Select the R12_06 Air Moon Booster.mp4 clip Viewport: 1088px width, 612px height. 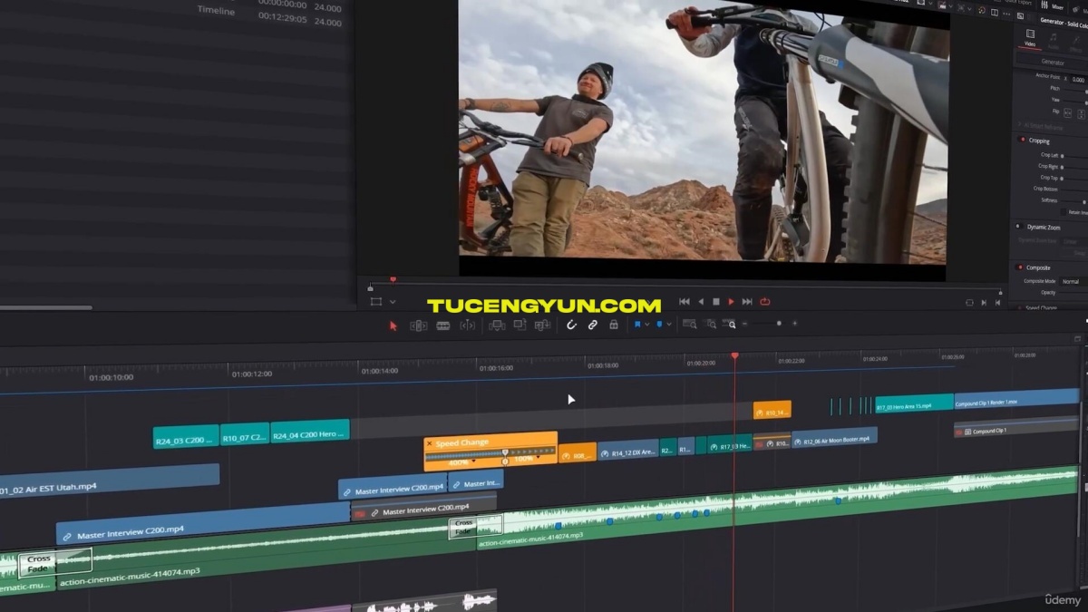(835, 439)
